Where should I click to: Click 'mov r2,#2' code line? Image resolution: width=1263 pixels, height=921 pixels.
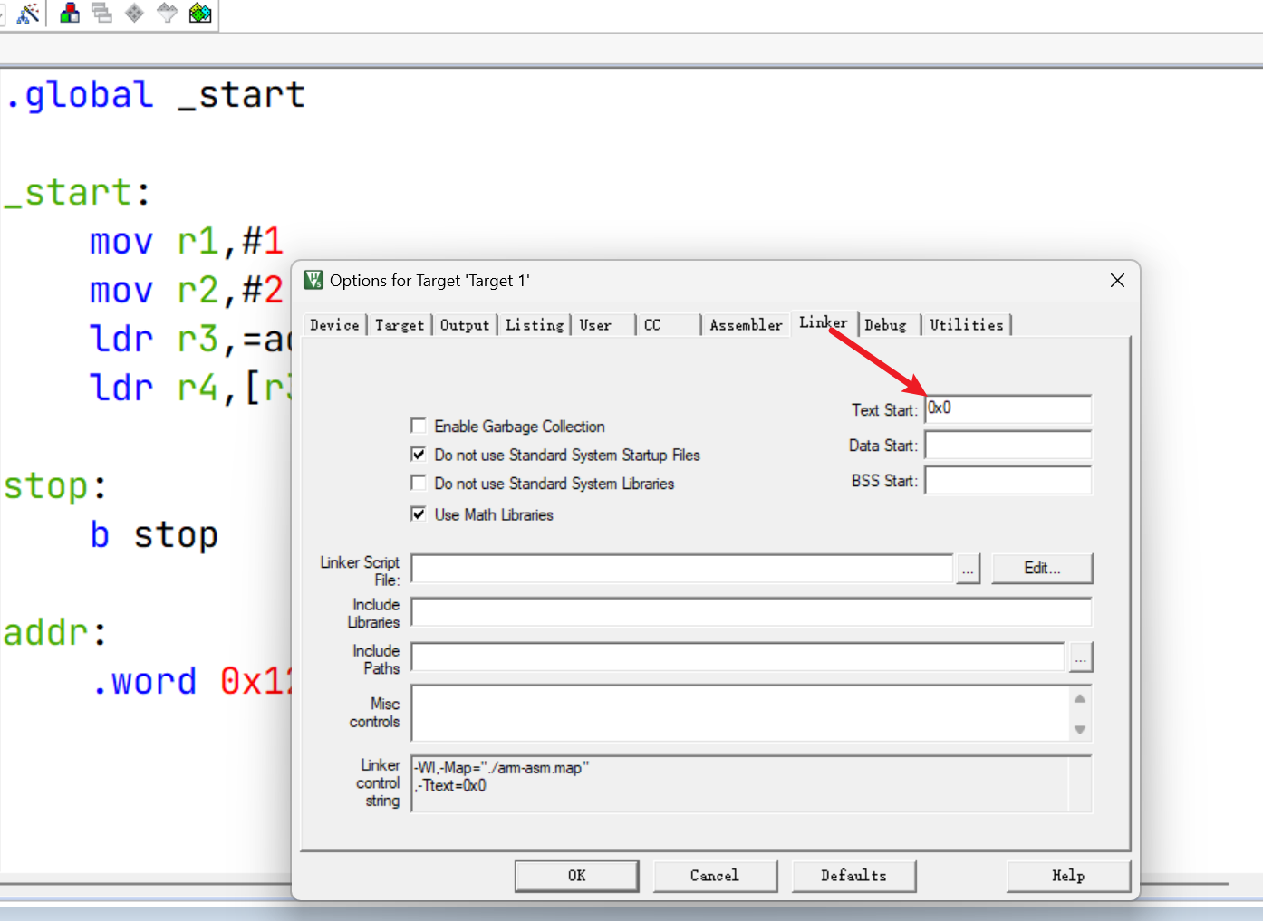click(187, 291)
